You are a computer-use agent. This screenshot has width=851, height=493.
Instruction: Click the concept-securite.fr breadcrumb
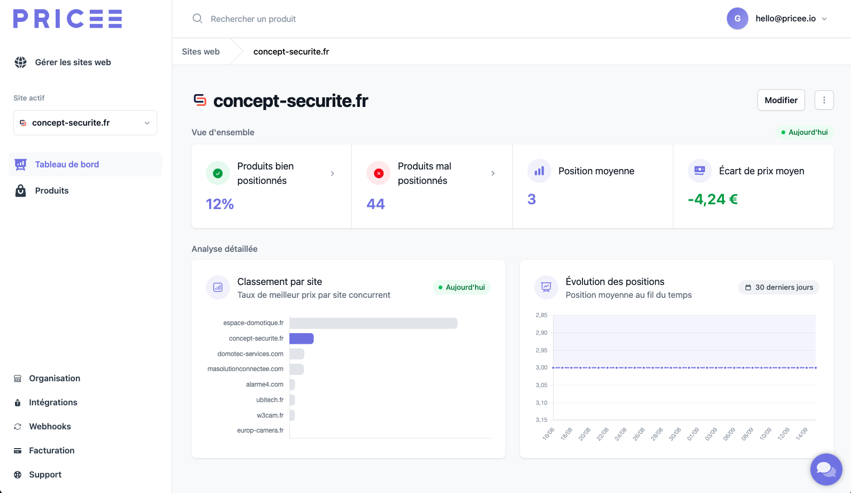(x=291, y=52)
